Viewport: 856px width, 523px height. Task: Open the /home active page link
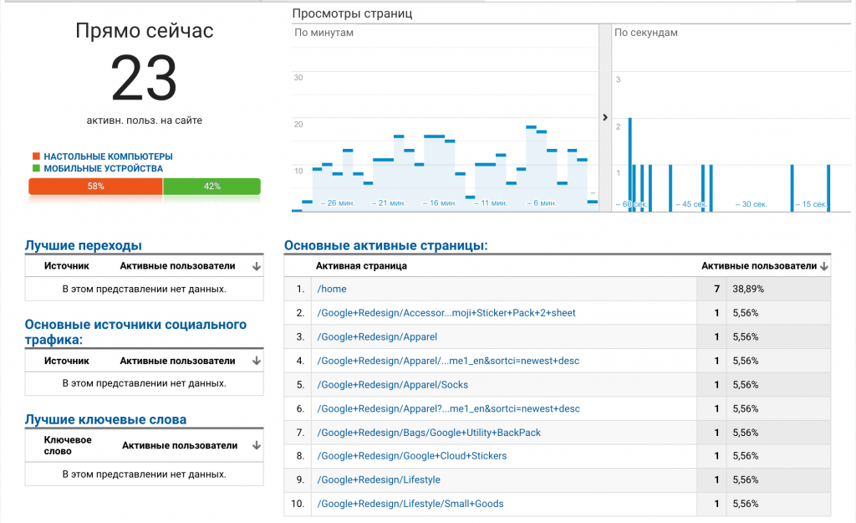click(x=332, y=289)
